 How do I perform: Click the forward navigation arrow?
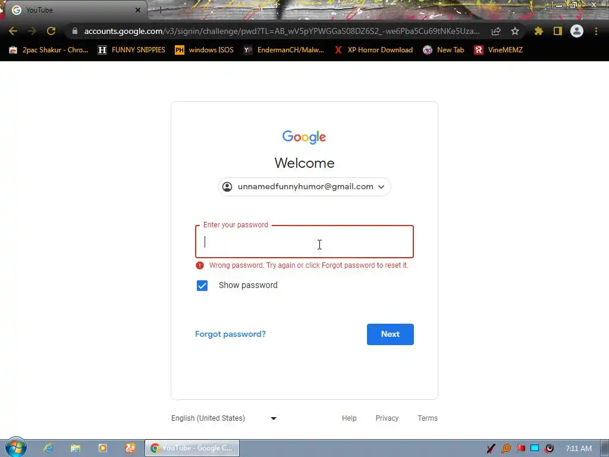(32, 31)
